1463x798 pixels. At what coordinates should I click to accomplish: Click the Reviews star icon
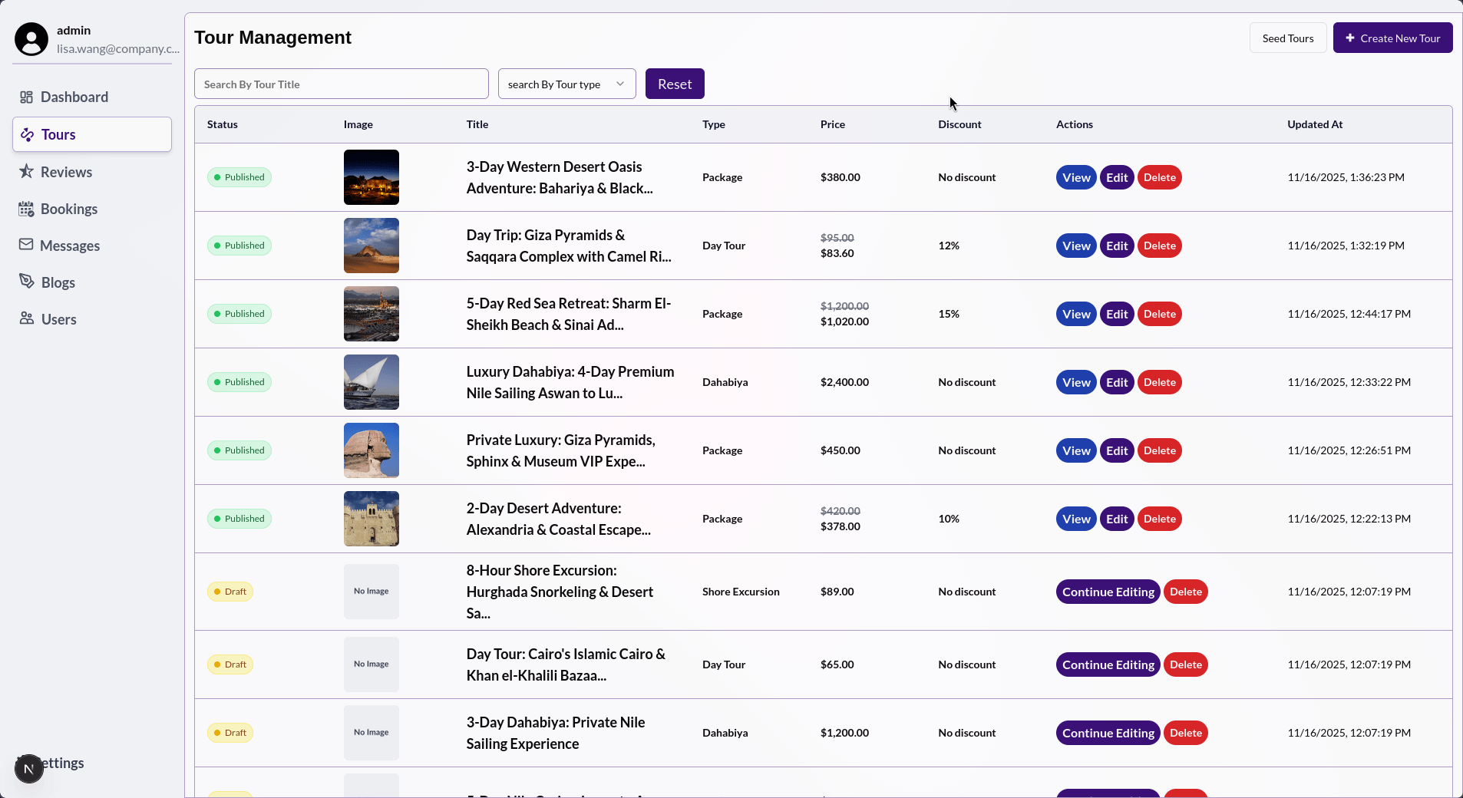(26, 172)
